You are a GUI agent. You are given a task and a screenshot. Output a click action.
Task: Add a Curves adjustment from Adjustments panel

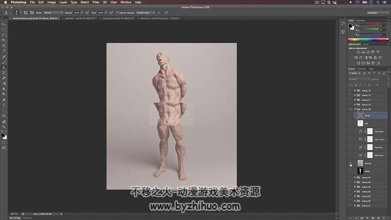click(368, 52)
